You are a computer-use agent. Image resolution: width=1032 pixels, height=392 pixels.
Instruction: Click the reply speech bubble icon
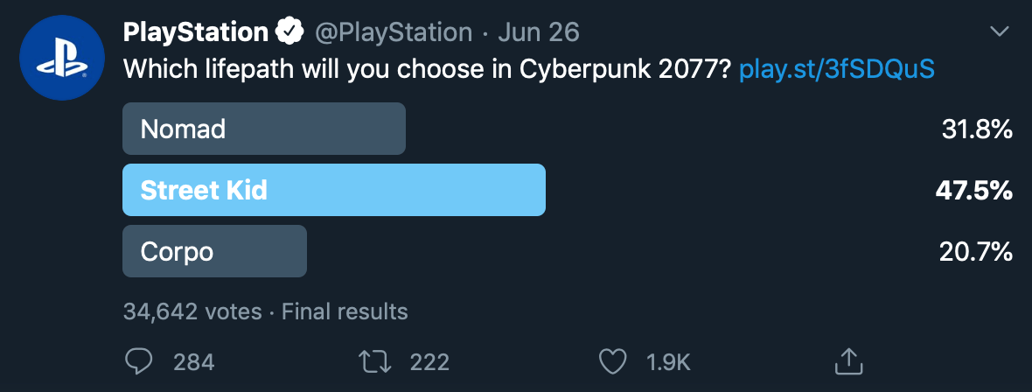[140, 361]
